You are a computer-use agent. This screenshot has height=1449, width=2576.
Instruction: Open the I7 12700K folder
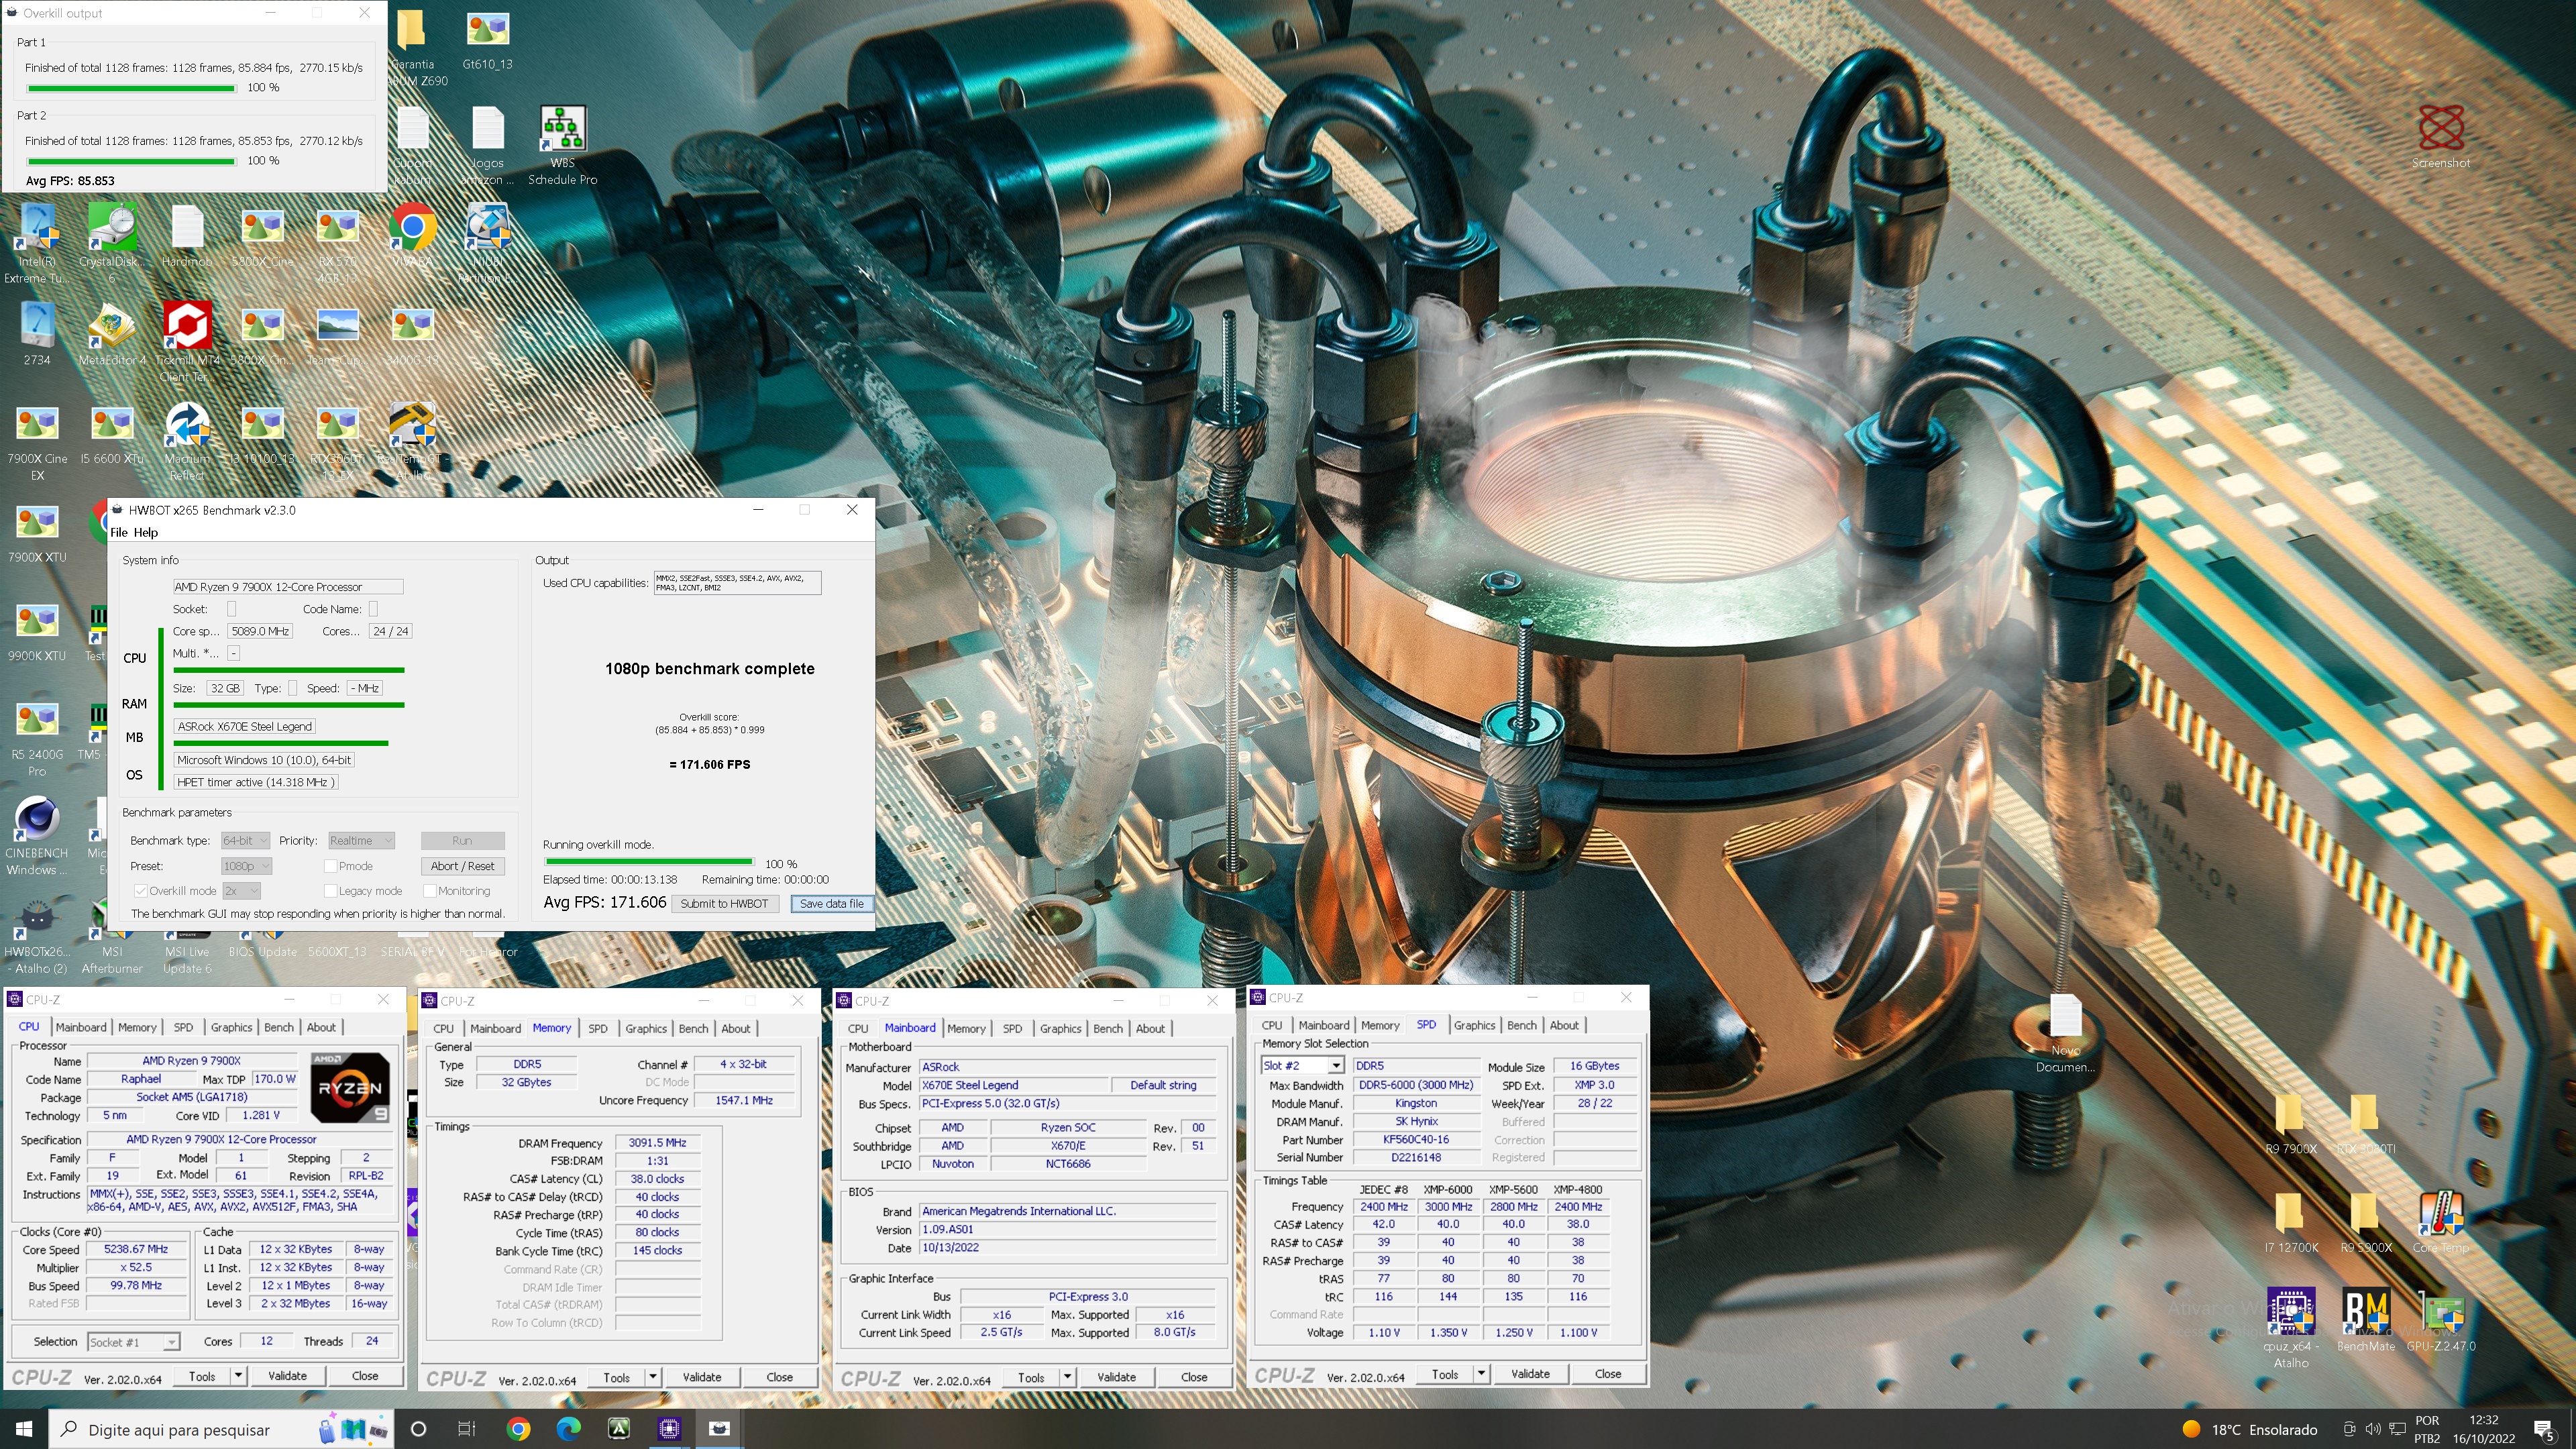point(2290,1222)
